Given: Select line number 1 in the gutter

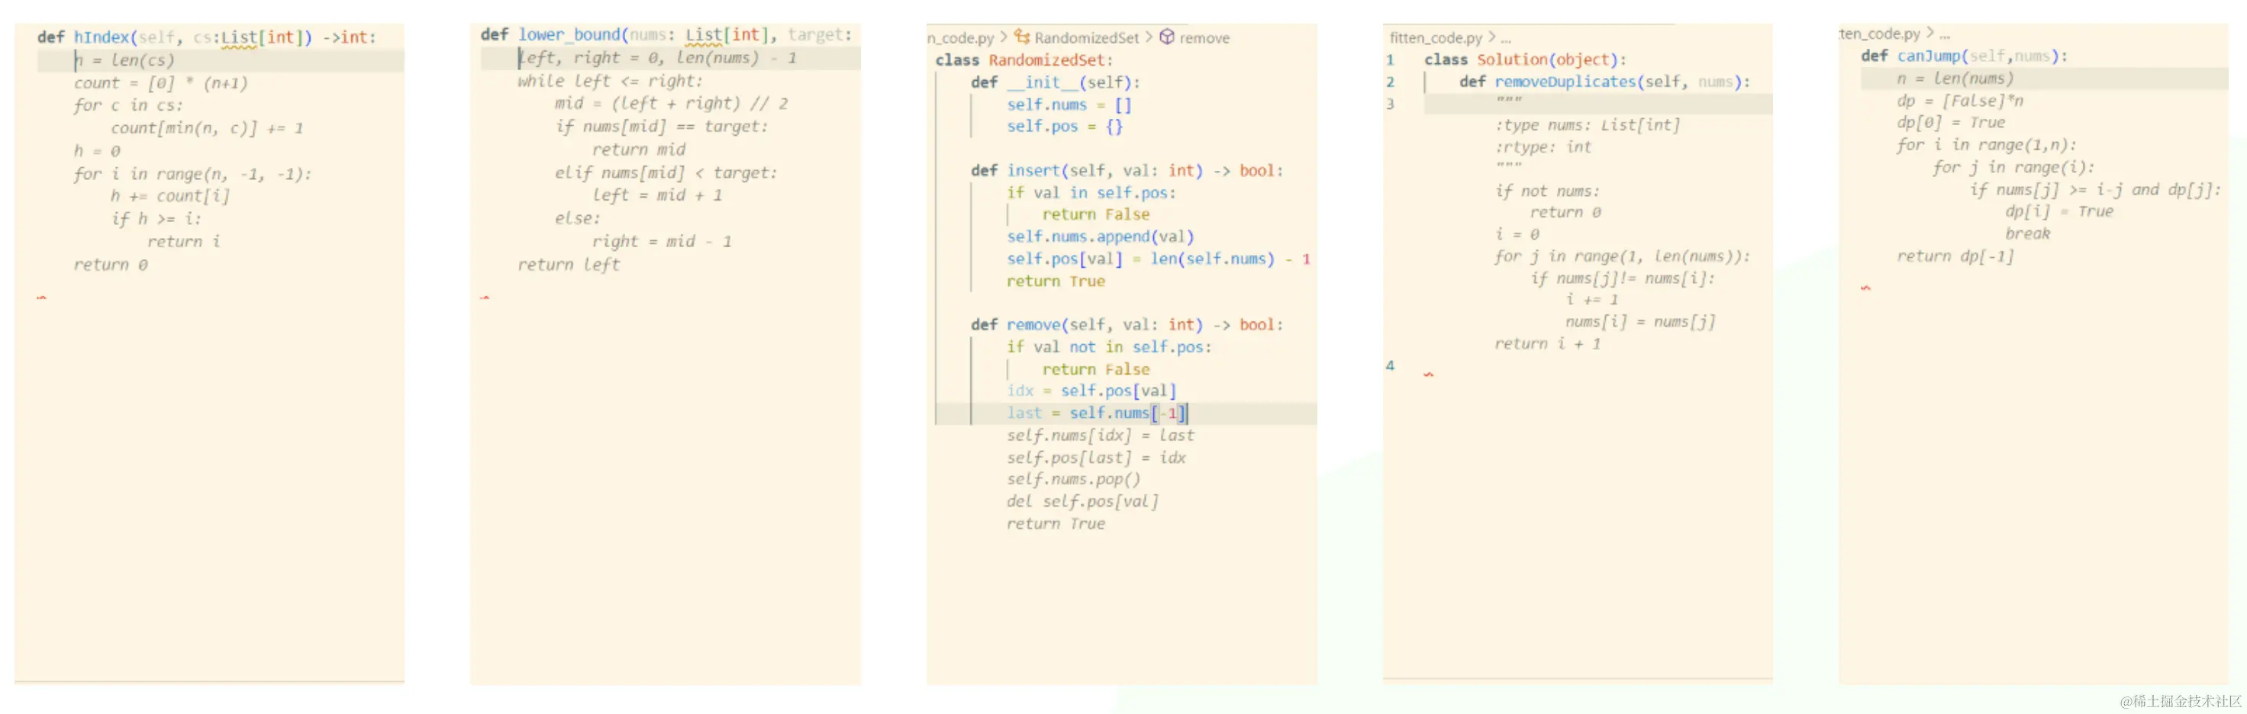Looking at the screenshot, I should point(1390,60).
